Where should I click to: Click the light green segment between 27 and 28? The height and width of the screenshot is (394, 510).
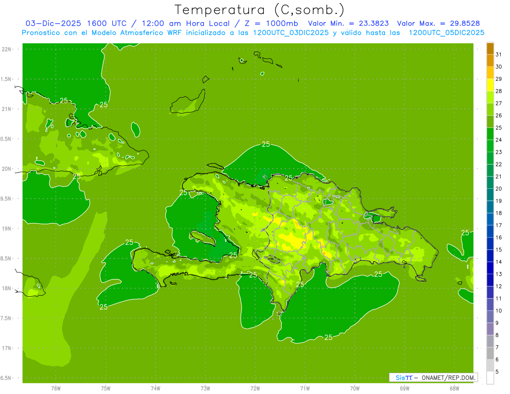pos(490,97)
